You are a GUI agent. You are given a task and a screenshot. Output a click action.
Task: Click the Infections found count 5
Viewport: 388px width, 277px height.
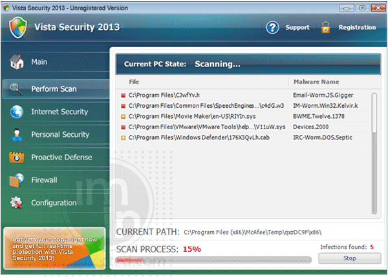[372, 247]
